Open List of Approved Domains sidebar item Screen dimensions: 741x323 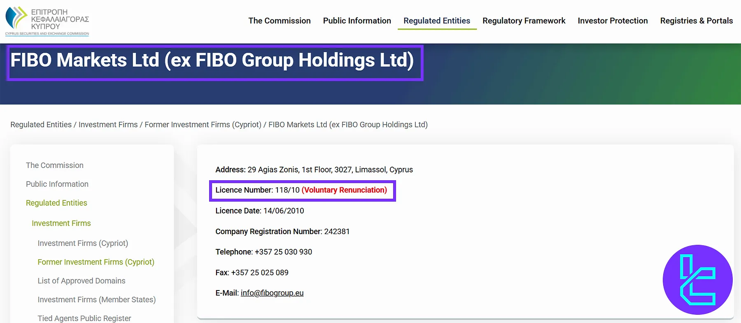pyautogui.click(x=82, y=281)
